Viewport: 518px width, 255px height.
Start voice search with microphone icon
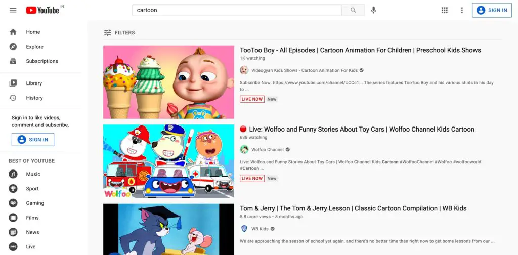pos(374,10)
